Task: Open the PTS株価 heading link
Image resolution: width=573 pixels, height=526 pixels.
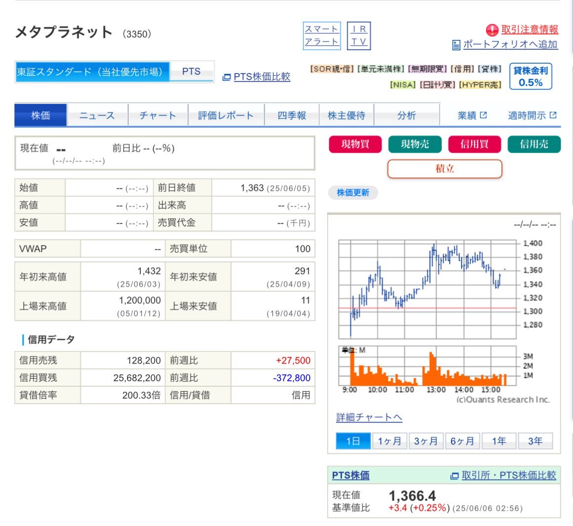Action: tap(350, 475)
